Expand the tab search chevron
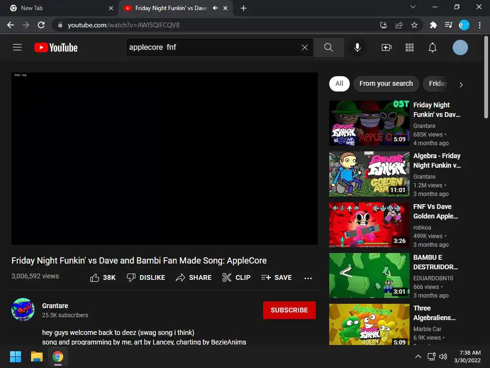Viewport: 490px width, 368px height. click(x=413, y=7)
